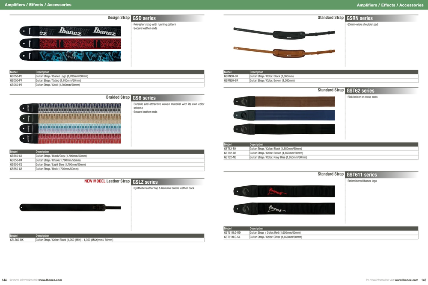Screen dimensions: 428x285
Task: Select the black GST62 strap image
Action: coord(284,129)
